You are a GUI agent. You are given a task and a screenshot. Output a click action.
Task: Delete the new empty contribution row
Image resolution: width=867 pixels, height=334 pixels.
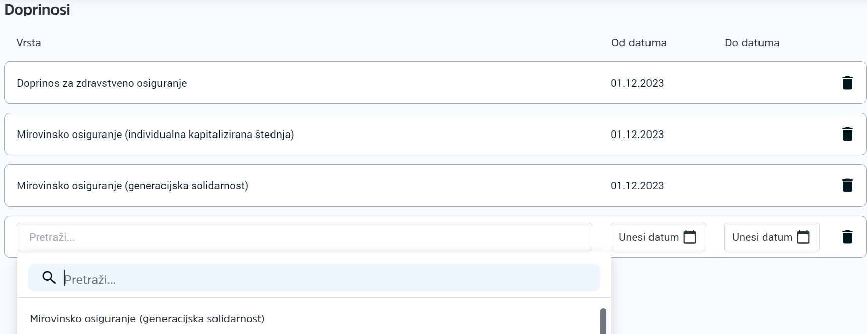pyautogui.click(x=847, y=237)
